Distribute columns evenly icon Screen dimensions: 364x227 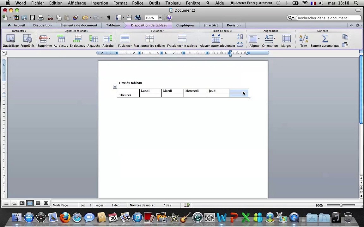pyautogui.click(x=240, y=44)
